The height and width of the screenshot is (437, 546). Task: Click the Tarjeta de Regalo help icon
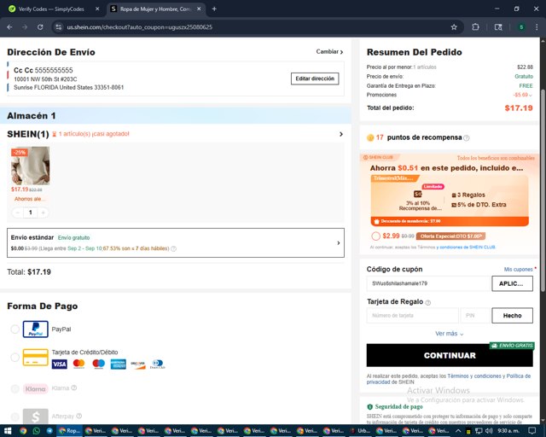[428, 302]
